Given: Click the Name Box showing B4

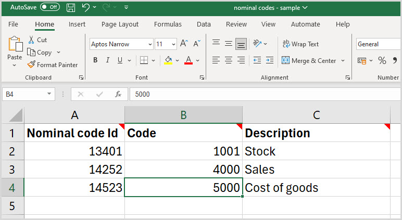Looking at the screenshot, I should tap(28, 94).
